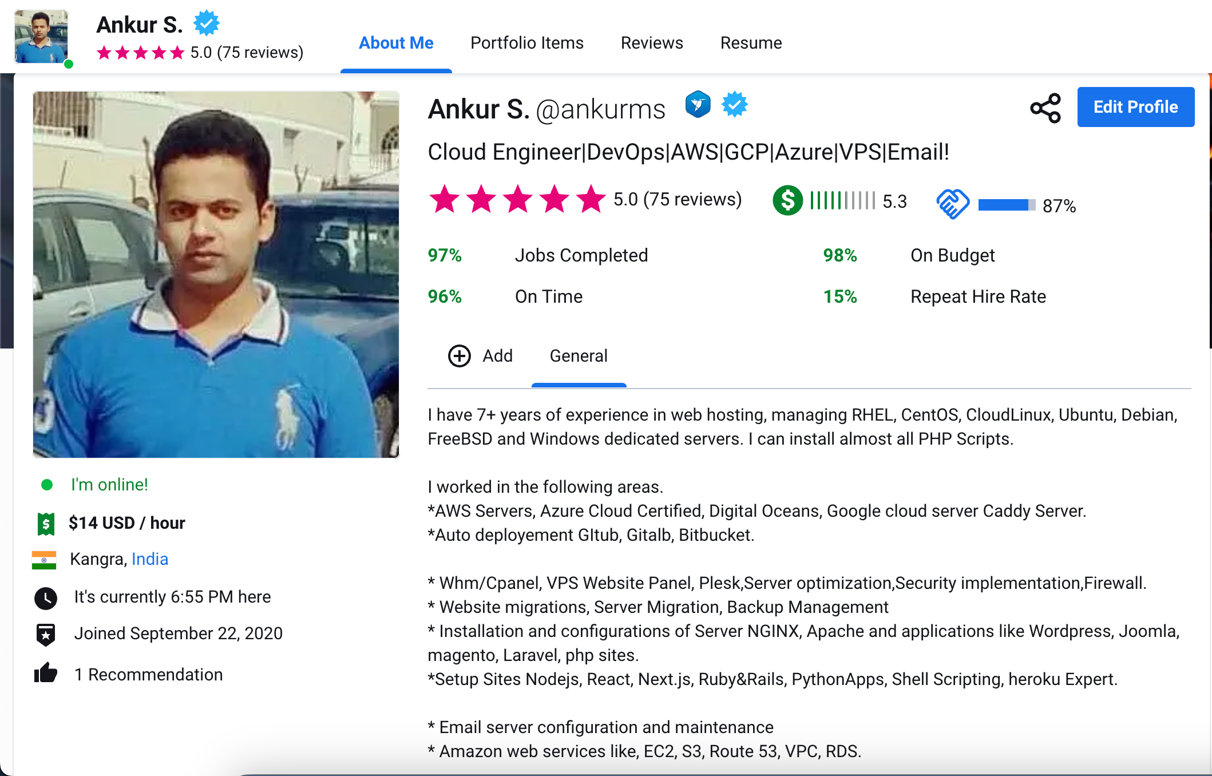1212x776 pixels.
Task: Click the Cloud Engineer headline text
Action: tap(688, 152)
